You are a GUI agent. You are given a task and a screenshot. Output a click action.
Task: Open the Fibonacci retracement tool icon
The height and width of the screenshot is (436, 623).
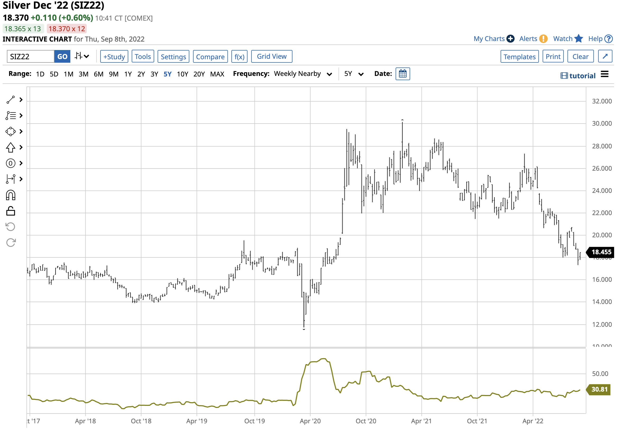click(10, 116)
